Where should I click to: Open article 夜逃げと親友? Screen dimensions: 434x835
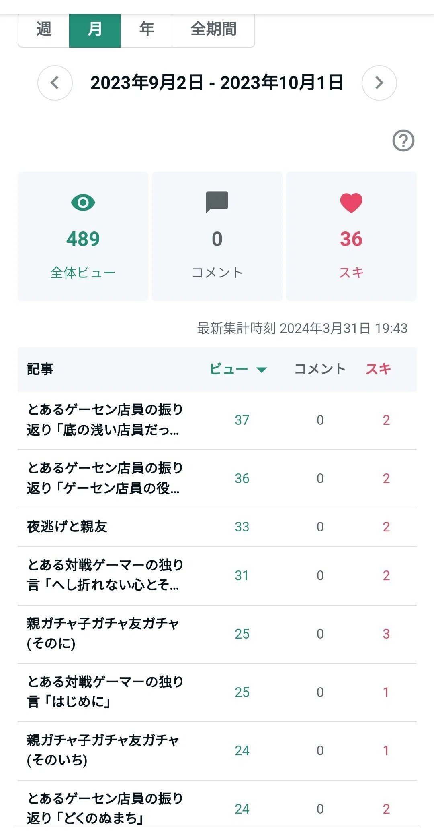[67, 527]
